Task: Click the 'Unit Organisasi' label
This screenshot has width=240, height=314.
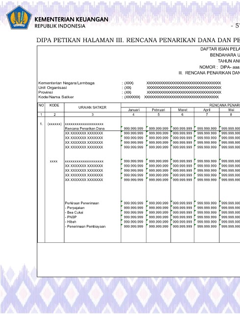Action: click(x=53, y=88)
